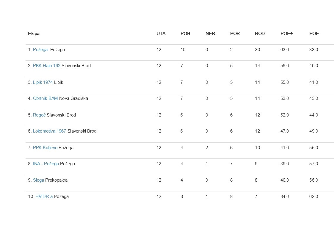
Task: Click the 62.0 POE- value for HVIDR-a
Action: (x=313, y=196)
